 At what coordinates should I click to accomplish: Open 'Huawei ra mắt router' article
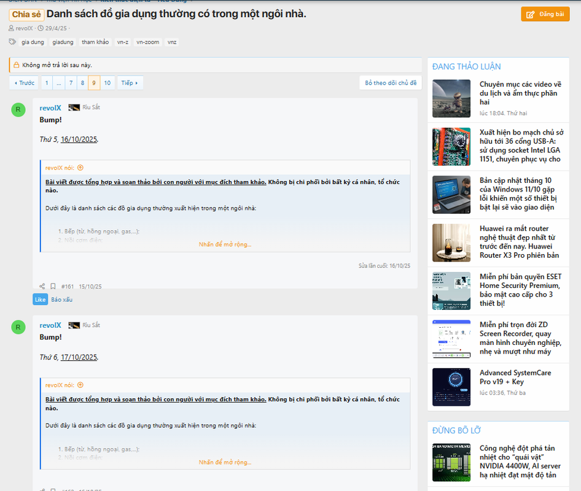pos(519,242)
